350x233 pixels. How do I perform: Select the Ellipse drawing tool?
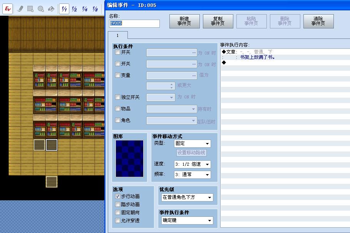coord(41,9)
